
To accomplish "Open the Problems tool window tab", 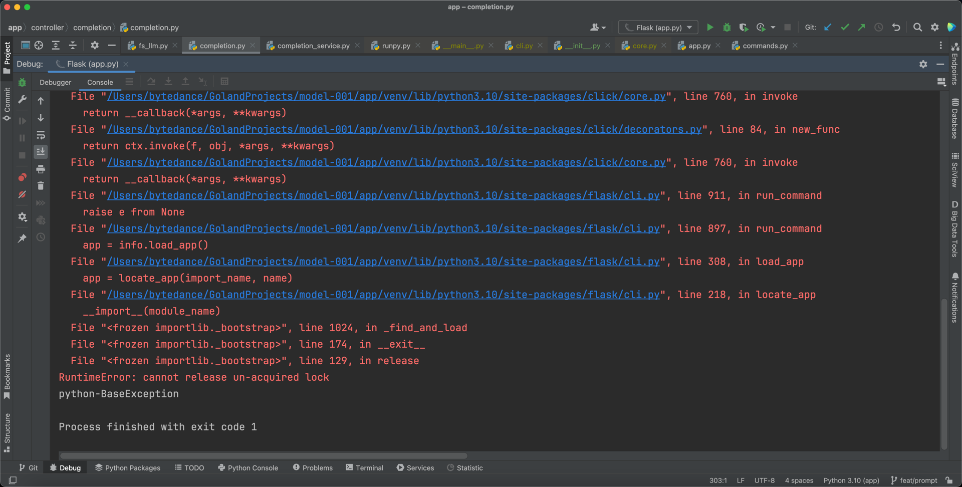I will click(313, 467).
